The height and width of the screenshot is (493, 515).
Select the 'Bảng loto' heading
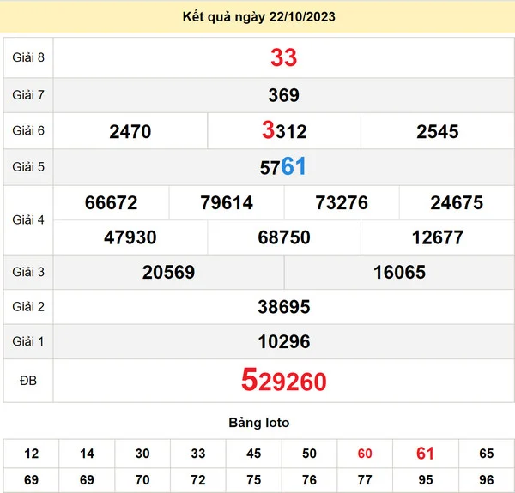tap(259, 423)
